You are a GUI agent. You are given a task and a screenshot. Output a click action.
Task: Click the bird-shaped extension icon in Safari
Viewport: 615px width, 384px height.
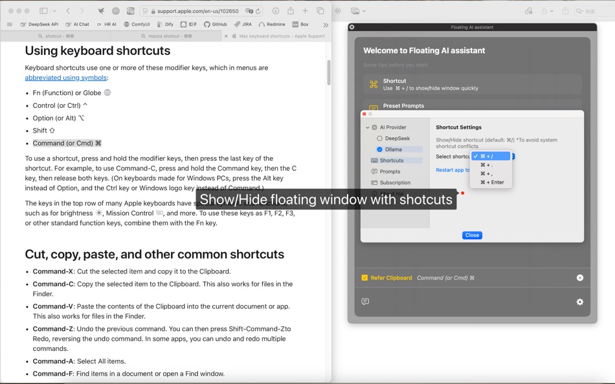[101, 11]
